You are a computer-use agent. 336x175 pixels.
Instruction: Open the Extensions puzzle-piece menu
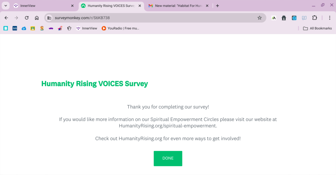(314, 18)
